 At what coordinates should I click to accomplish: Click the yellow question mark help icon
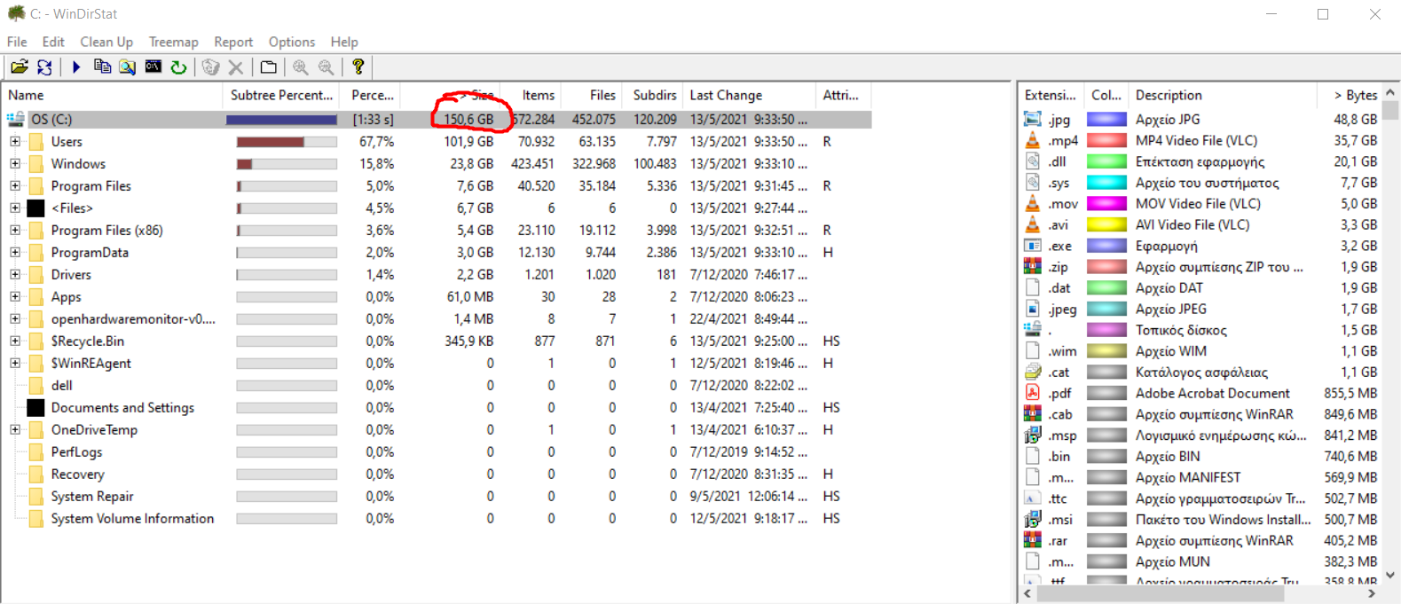[358, 67]
